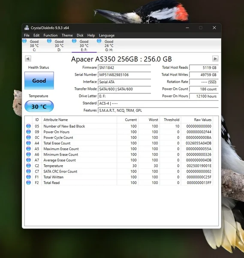Click the status orb for Maximum Erase Count

click(29, 149)
